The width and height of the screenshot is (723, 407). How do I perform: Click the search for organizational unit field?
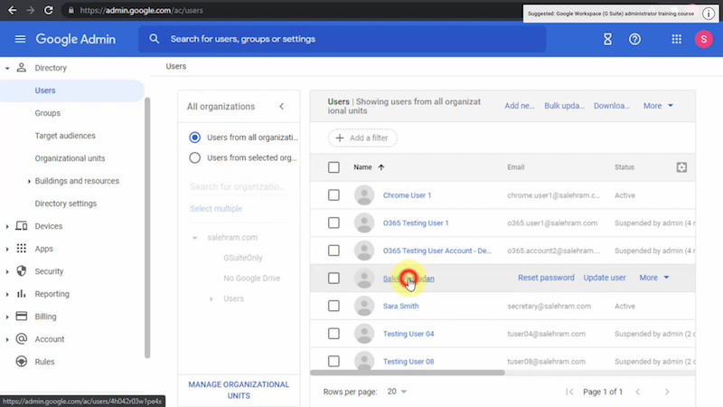pos(238,187)
